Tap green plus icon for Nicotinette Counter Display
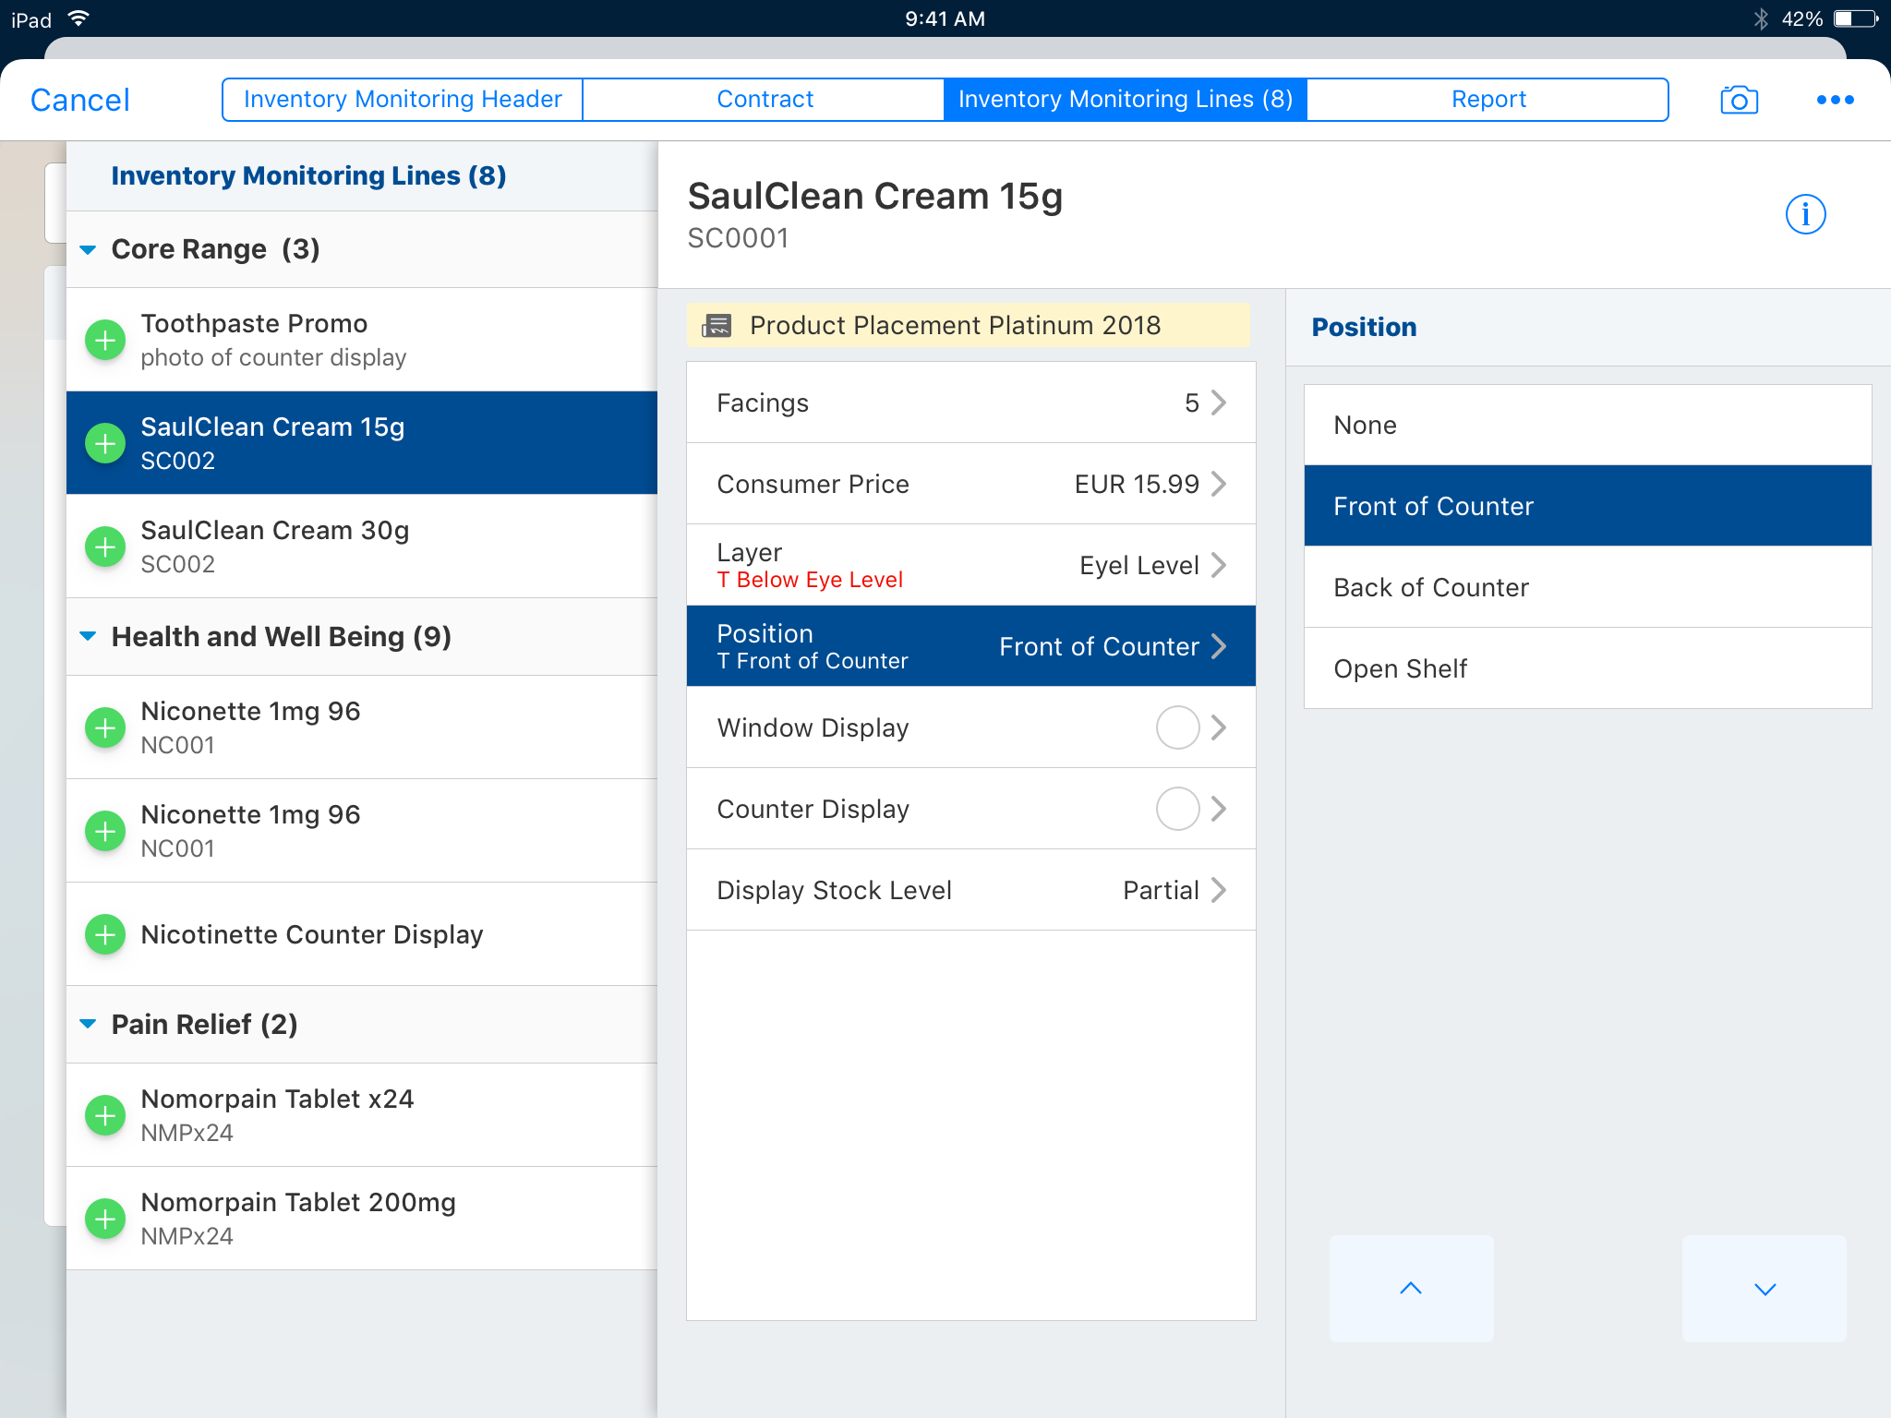Screen dimensions: 1891x1418 105,934
